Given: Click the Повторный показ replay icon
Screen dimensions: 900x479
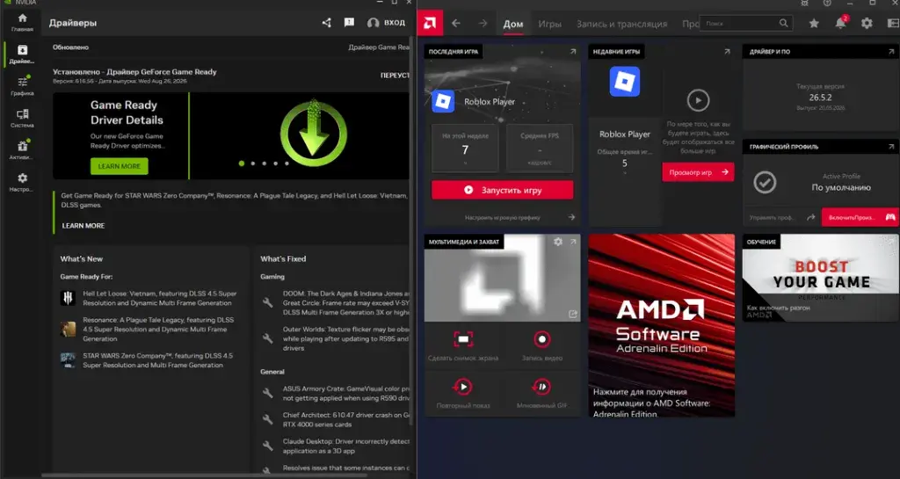Looking at the screenshot, I should coord(463,387).
